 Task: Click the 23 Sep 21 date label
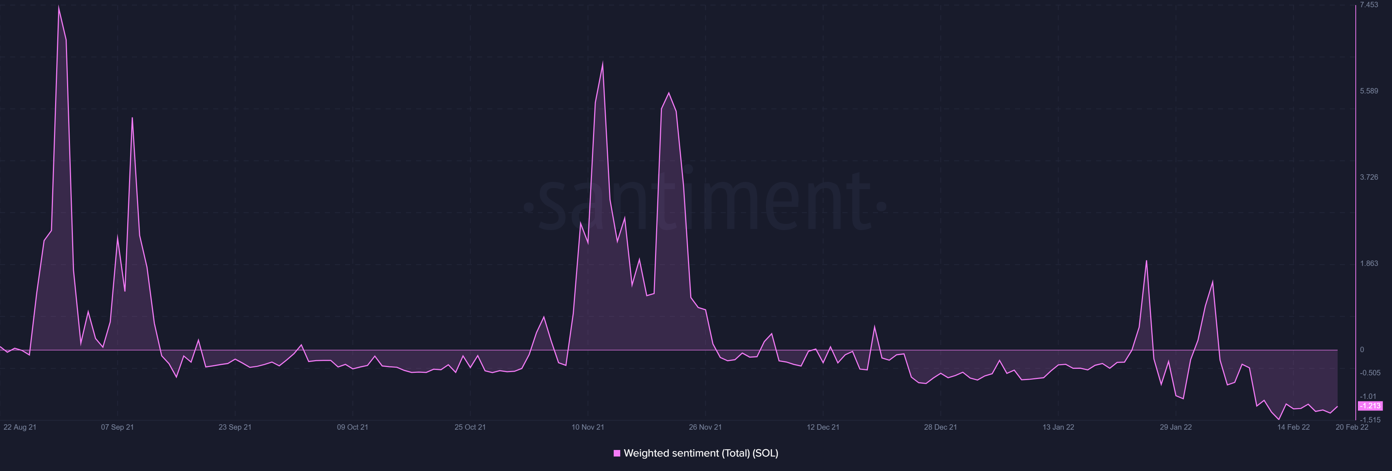pyautogui.click(x=235, y=427)
